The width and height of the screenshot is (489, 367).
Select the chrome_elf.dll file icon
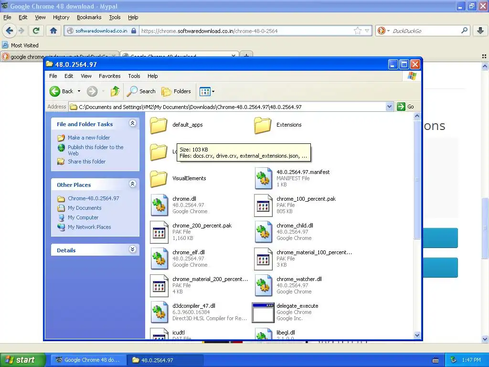(x=159, y=259)
